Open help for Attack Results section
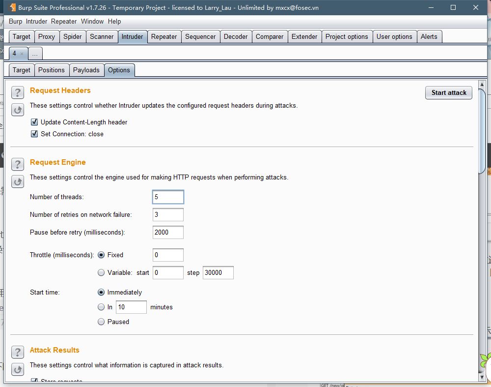 click(x=18, y=352)
